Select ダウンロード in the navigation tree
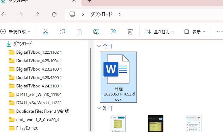The height and width of the screenshot is (132, 223). (x=19, y=44)
